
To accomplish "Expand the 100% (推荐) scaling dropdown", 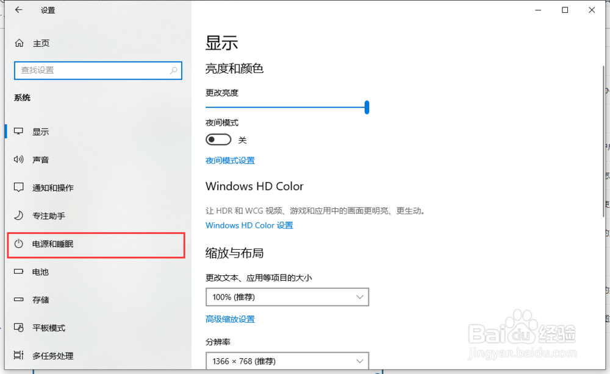I will [287, 297].
